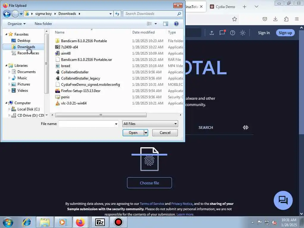List all Firefox tabs chevron
The height and width of the screenshot is (228, 304).
tap(256, 7)
